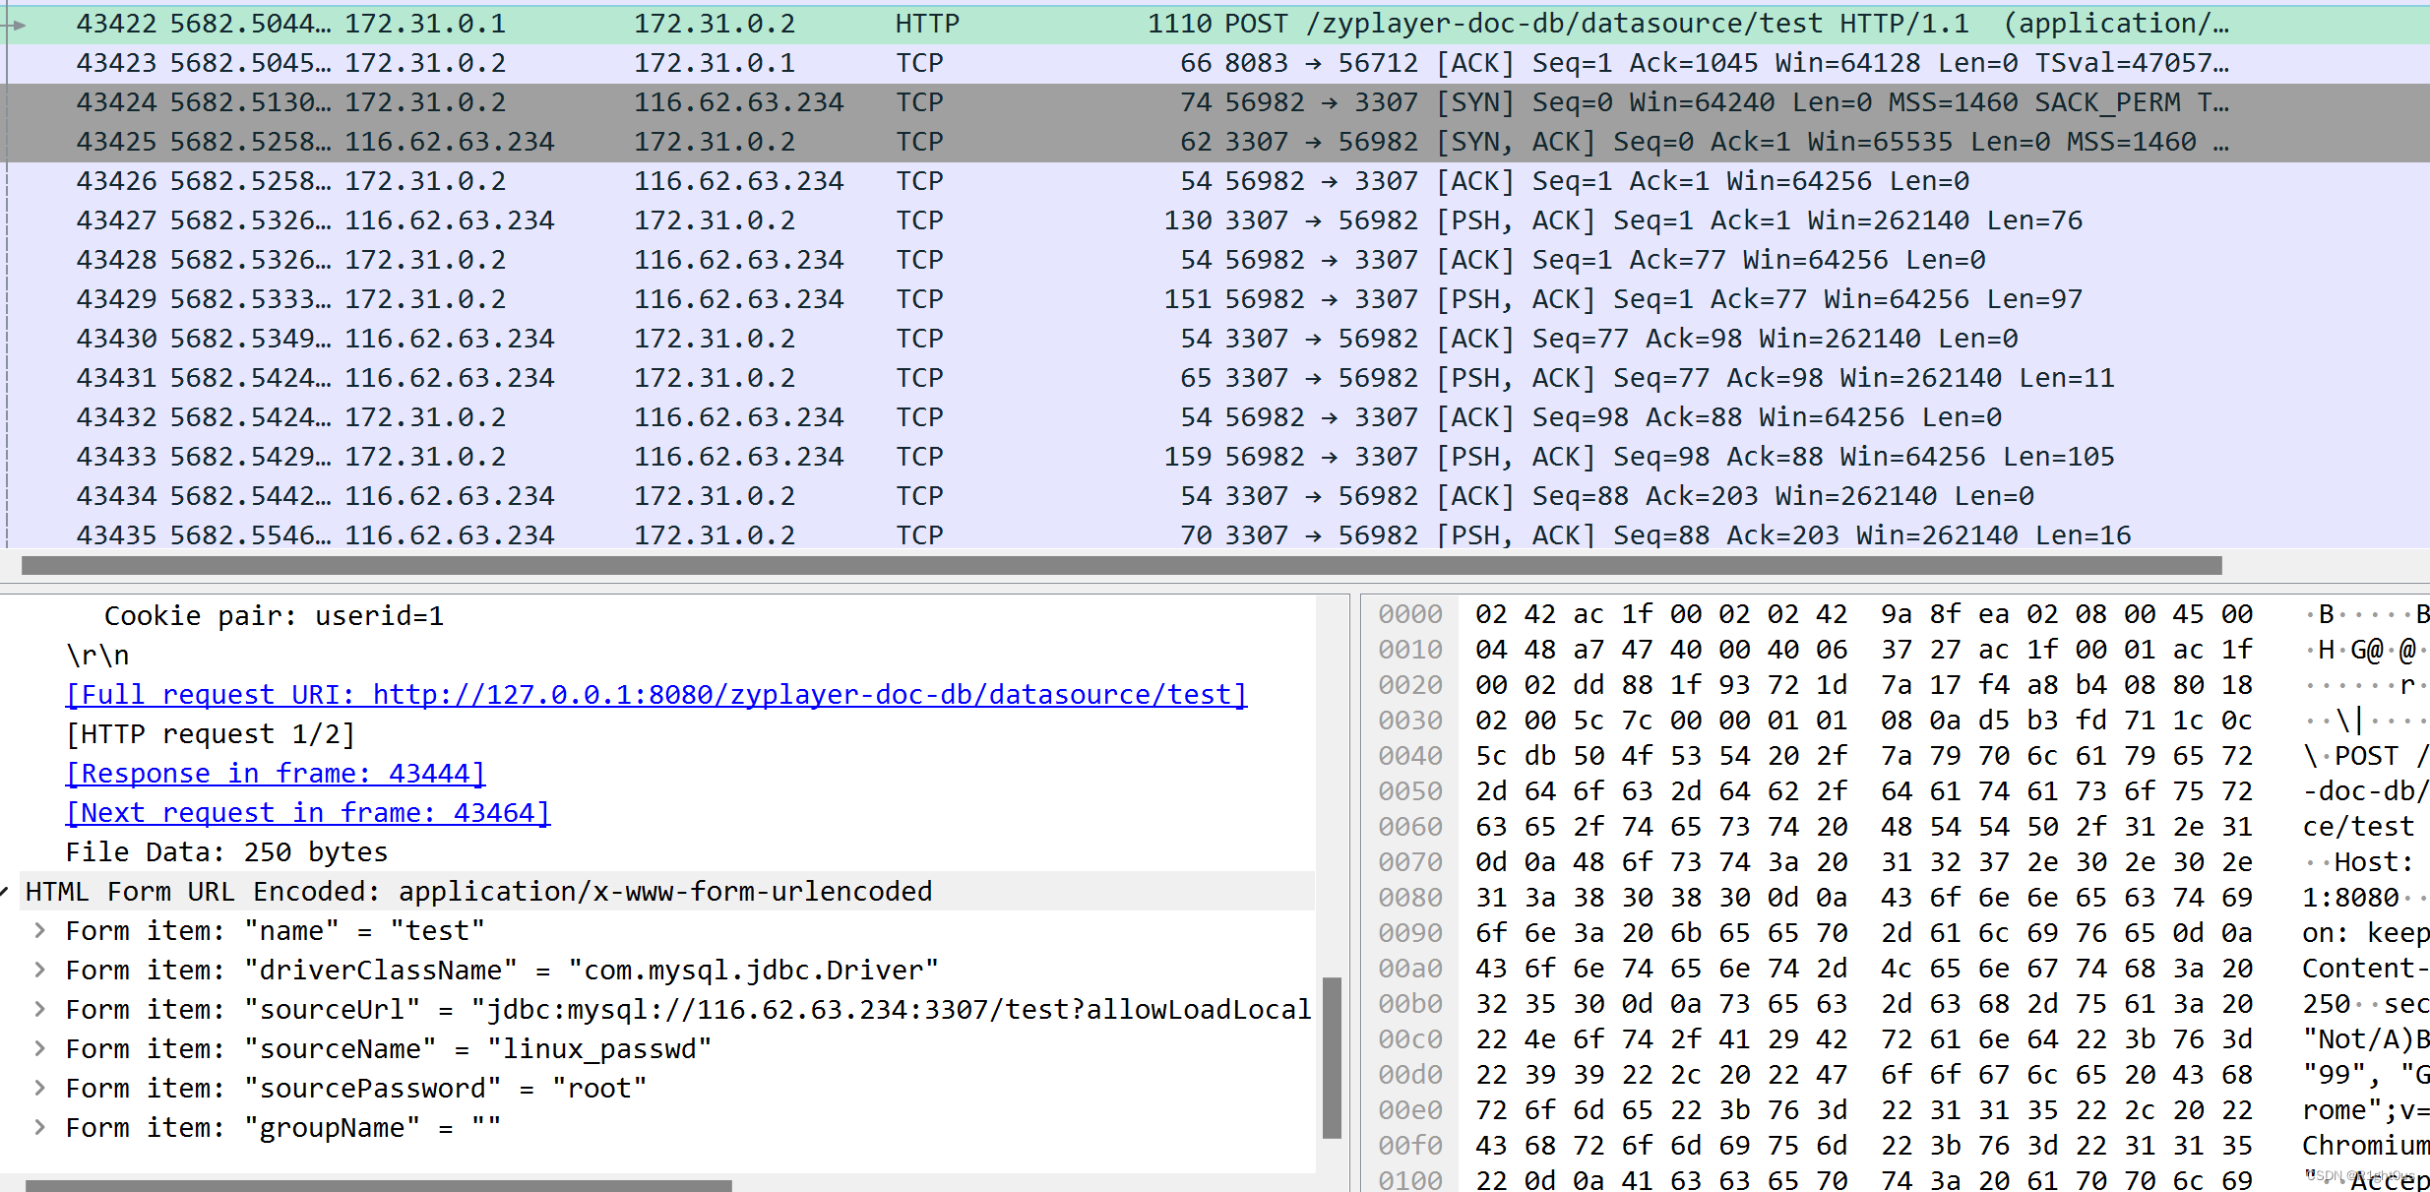Click the ASCII text "Chromium" in hex pane
The image size is (2430, 1192).
click(x=2366, y=1146)
